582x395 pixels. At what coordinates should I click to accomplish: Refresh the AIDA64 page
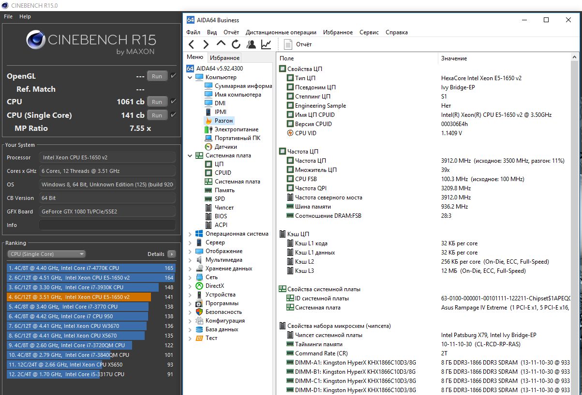tap(236, 44)
